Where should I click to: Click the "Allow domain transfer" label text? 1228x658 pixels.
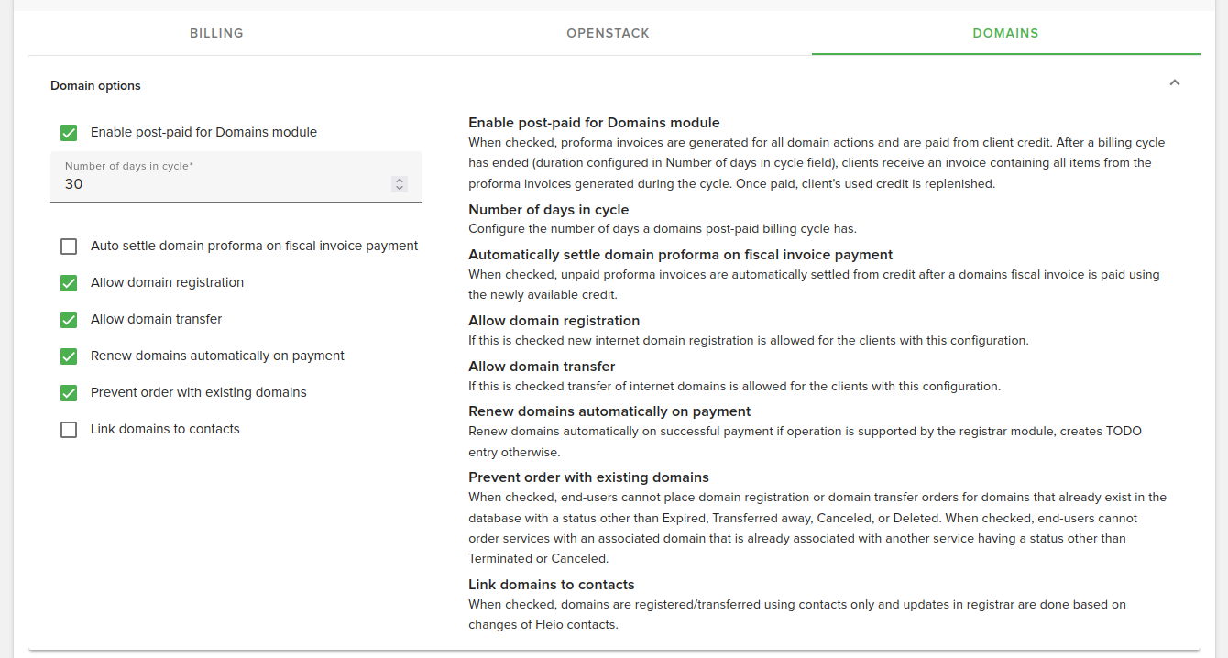[x=154, y=319]
